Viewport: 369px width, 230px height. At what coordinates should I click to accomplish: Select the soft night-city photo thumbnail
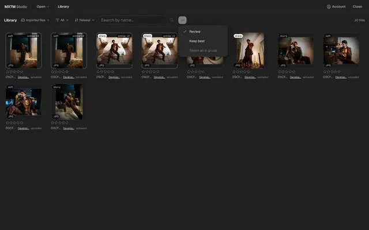tap(24, 102)
